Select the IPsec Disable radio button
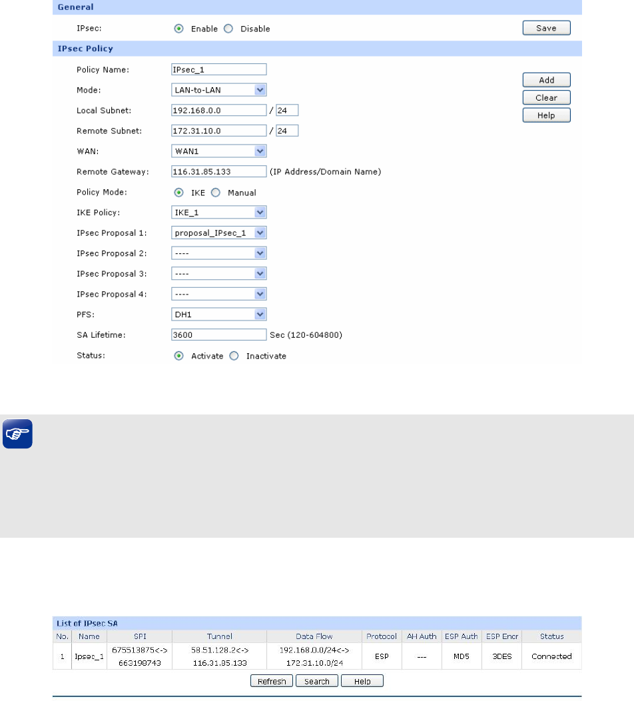The height and width of the screenshot is (701, 634). pyautogui.click(x=228, y=29)
